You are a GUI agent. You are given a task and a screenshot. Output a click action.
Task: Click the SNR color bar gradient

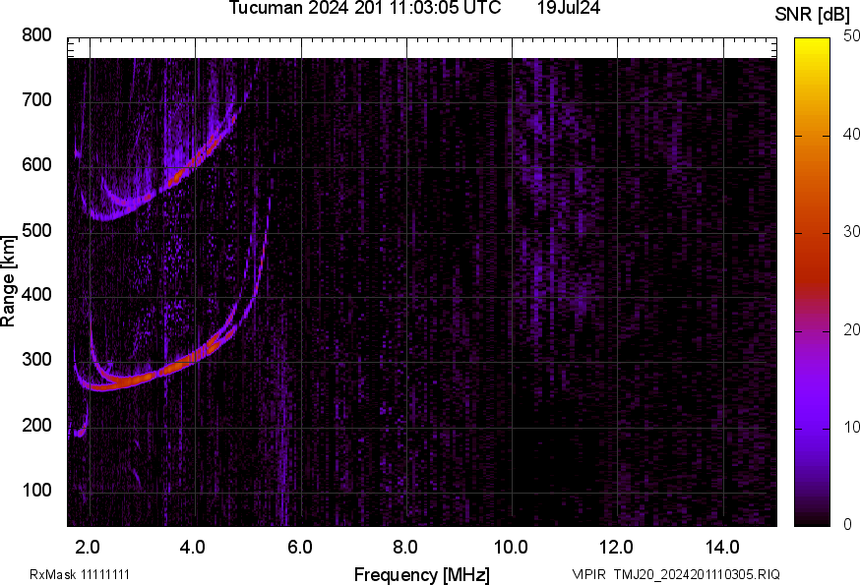point(812,282)
